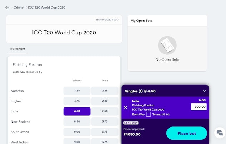Select Australia Winner odds 3.25
Viewport: 226px width, 144px height.
77,91
